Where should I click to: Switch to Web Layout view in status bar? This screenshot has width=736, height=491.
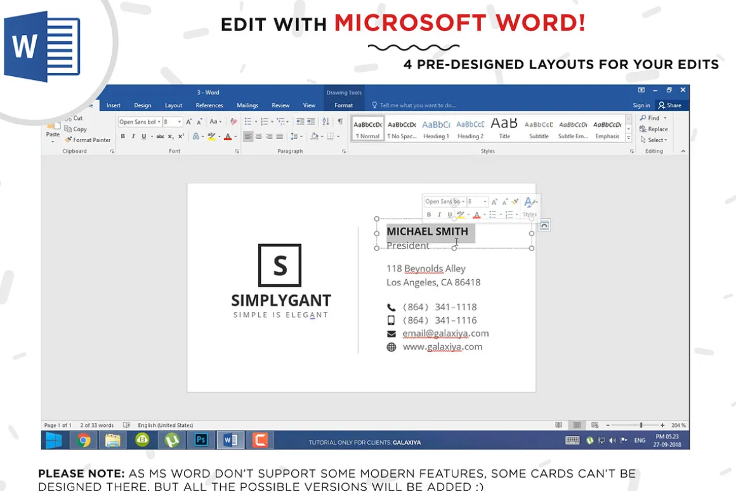click(595, 425)
